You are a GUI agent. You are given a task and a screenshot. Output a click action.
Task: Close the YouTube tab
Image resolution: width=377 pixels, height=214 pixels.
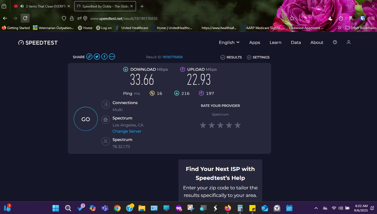pyautogui.click(x=69, y=6)
